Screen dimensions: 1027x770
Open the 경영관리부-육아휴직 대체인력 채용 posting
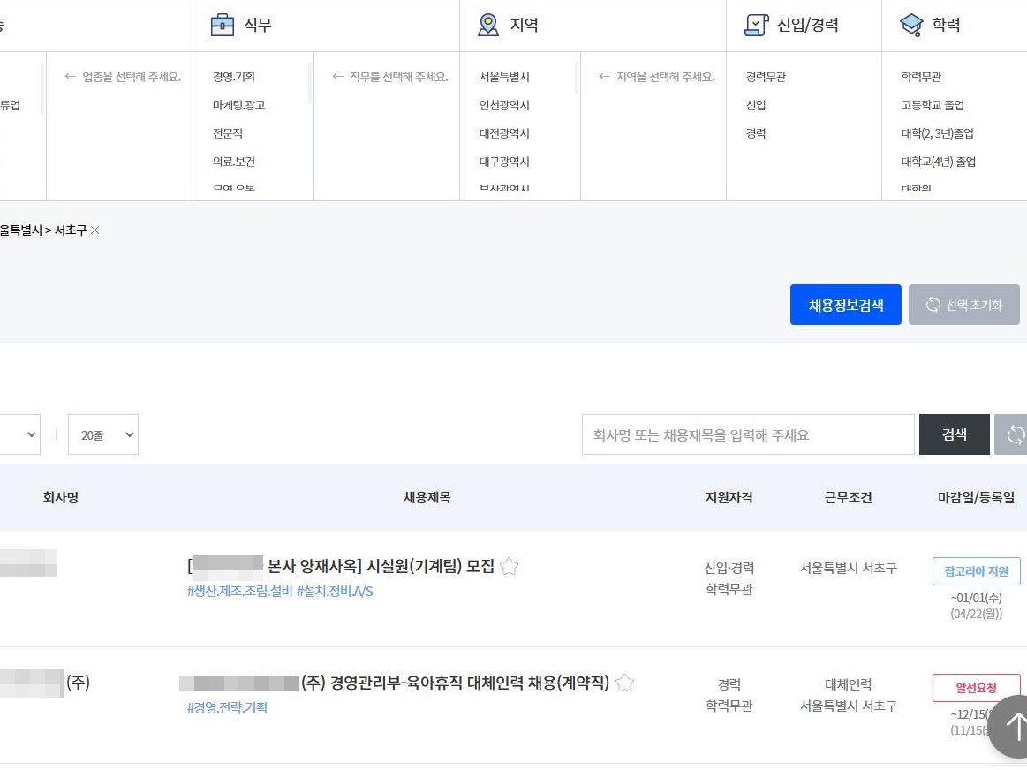coord(395,683)
